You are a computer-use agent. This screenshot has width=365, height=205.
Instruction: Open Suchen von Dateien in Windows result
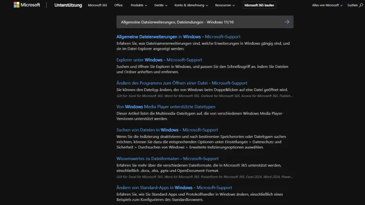click(167, 130)
